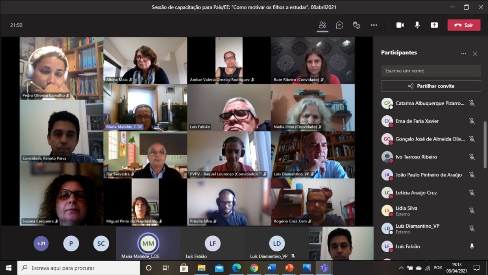Click the Partilhar convite button
This screenshot has height=275, width=488.
pos(431,86)
